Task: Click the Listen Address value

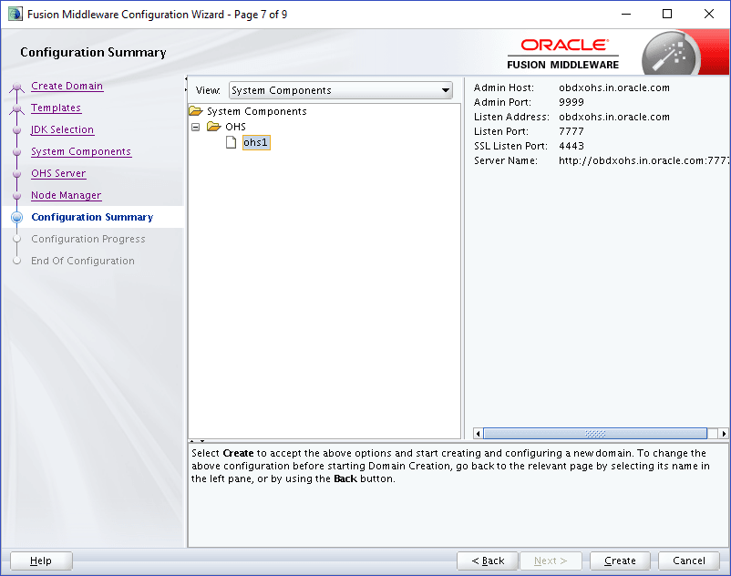Action: [614, 117]
